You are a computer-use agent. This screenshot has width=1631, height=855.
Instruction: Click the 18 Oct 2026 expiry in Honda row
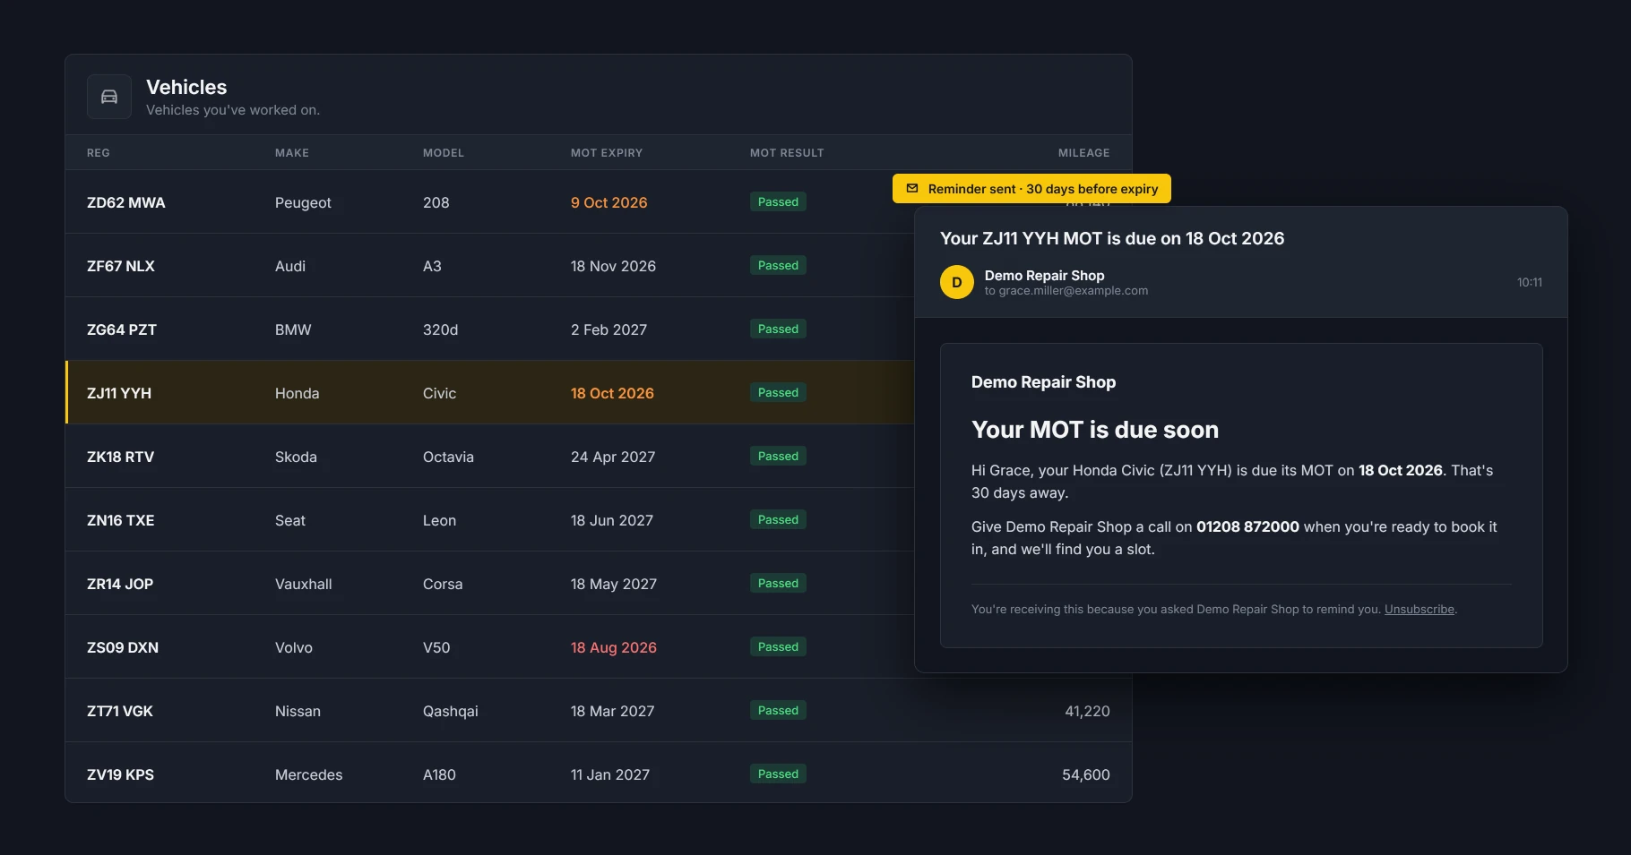pos(613,393)
